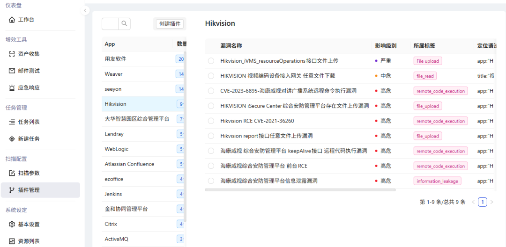The height and width of the screenshot is (247, 506).
Task: Click the information_leakage tag
Action: pyautogui.click(x=437, y=181)
